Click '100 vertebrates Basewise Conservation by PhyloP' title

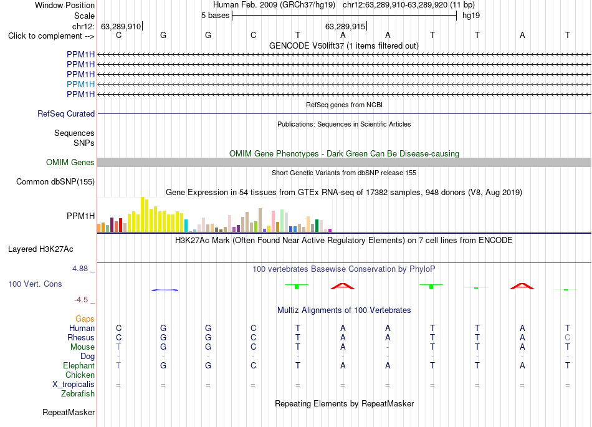coord(344,269)
